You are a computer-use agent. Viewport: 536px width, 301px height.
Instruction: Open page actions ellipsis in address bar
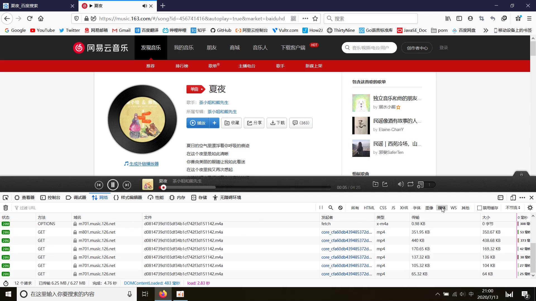pyautogui.click(x=305, y=18)
